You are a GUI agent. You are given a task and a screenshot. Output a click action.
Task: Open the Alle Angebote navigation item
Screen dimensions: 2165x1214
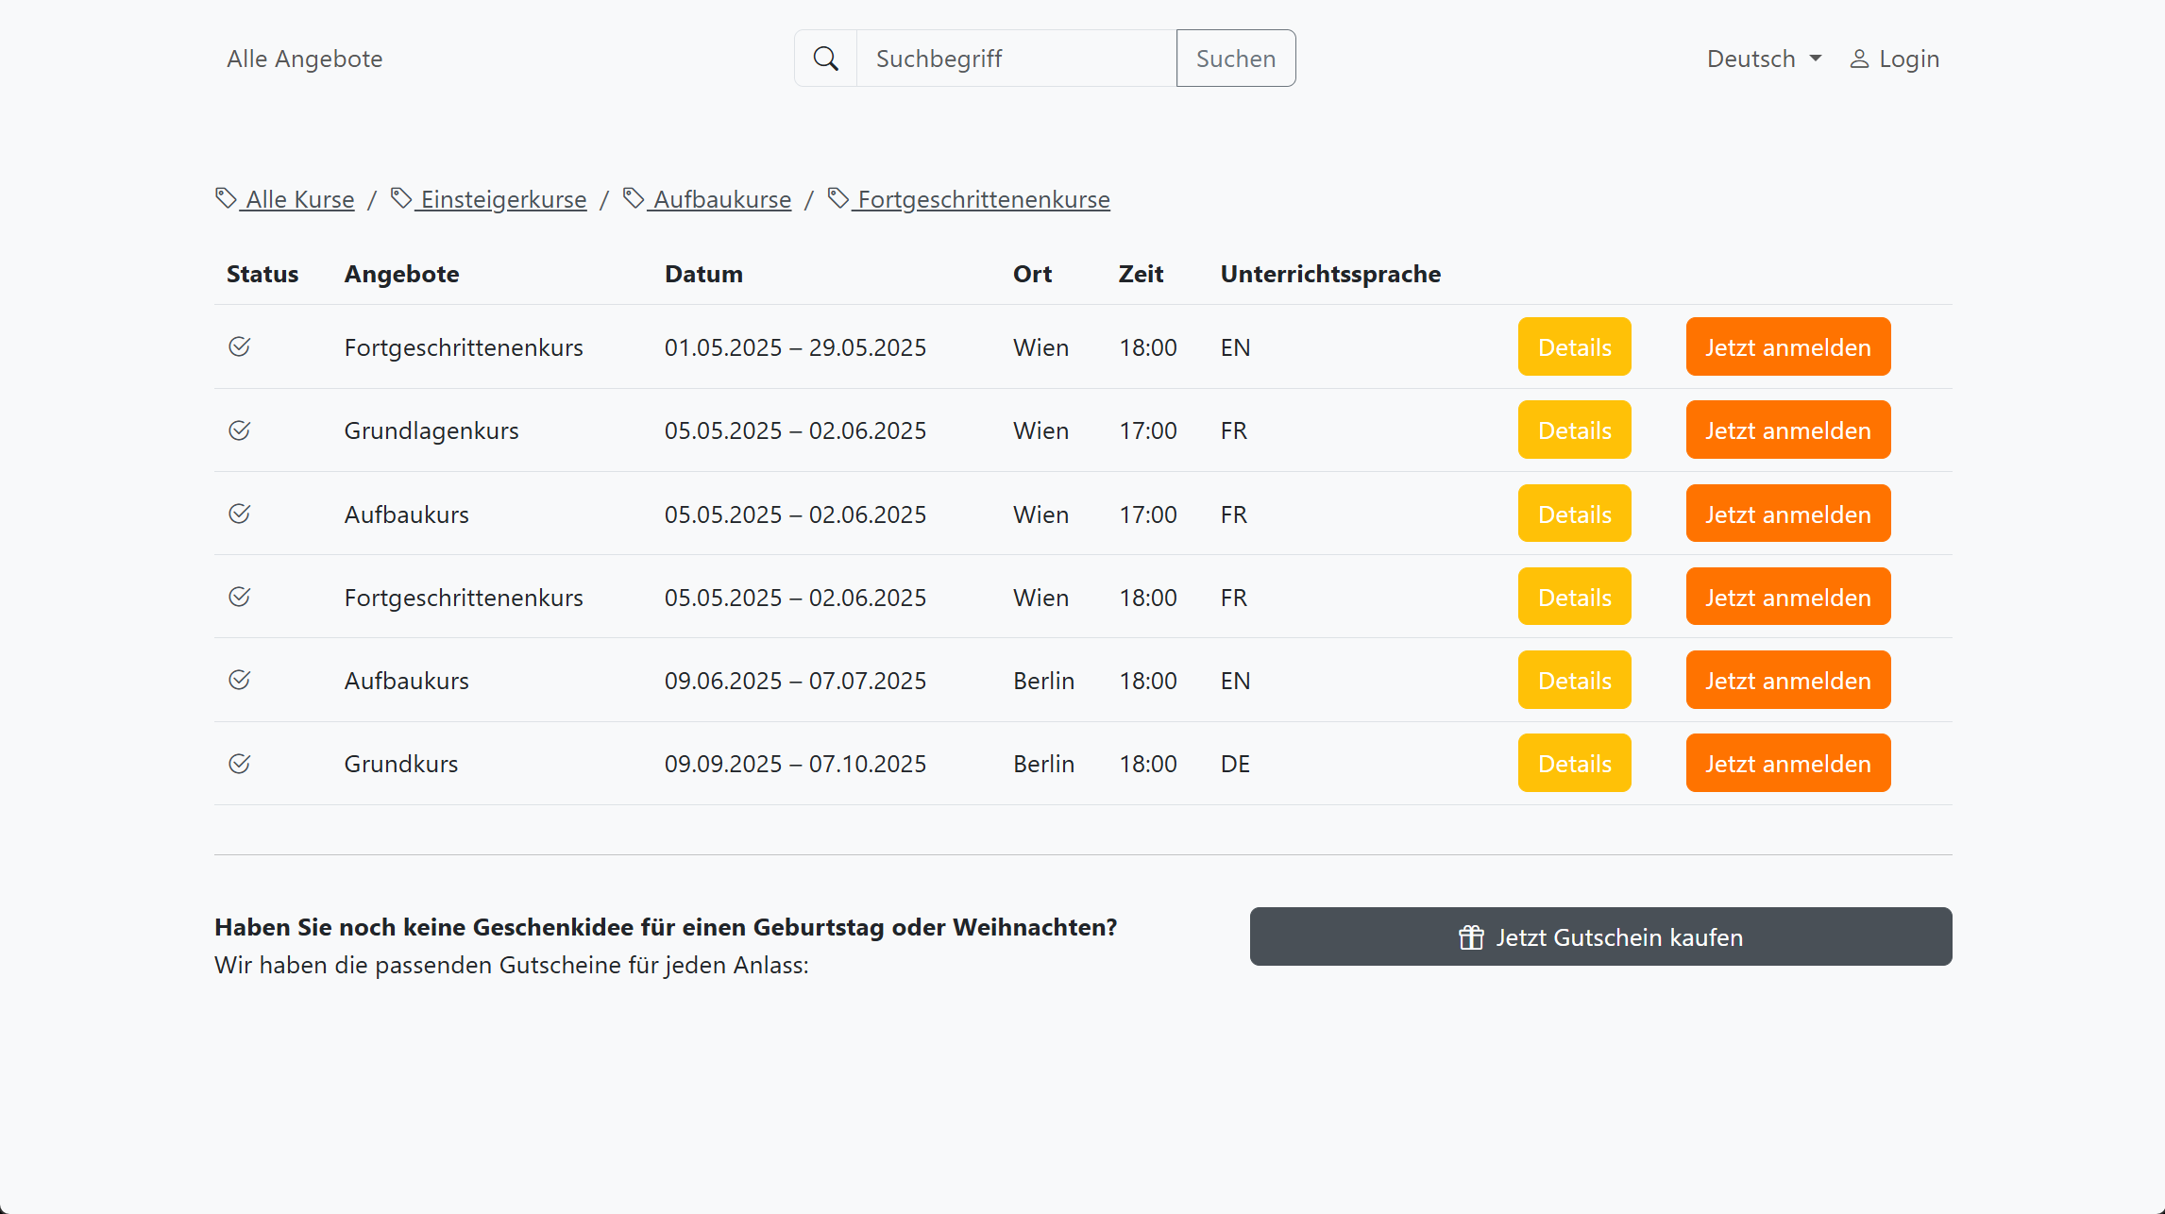304,59
